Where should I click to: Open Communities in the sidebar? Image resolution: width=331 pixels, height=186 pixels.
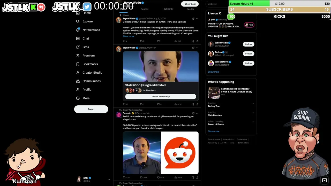(88, 81)
